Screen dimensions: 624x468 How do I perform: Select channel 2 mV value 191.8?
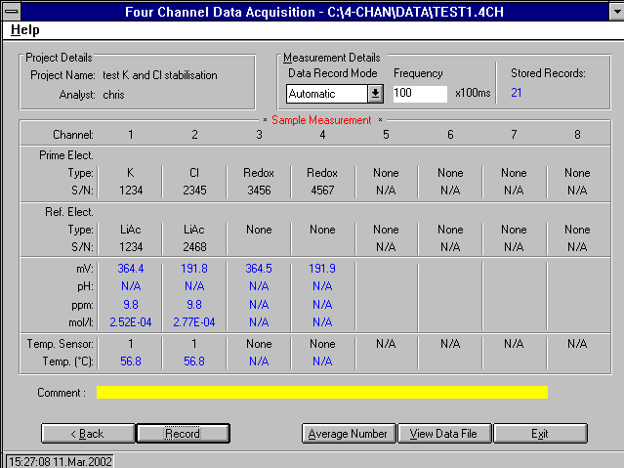(x=194, y=269)
